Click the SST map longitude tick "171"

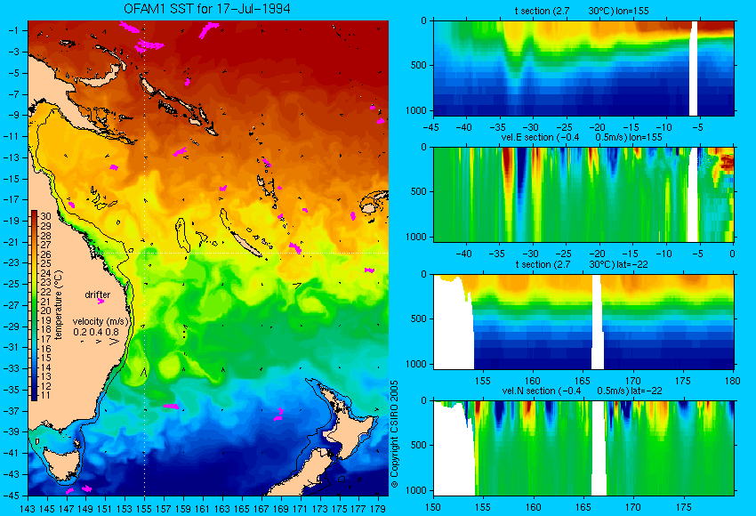pyautogui.click(x=300, y=508)
